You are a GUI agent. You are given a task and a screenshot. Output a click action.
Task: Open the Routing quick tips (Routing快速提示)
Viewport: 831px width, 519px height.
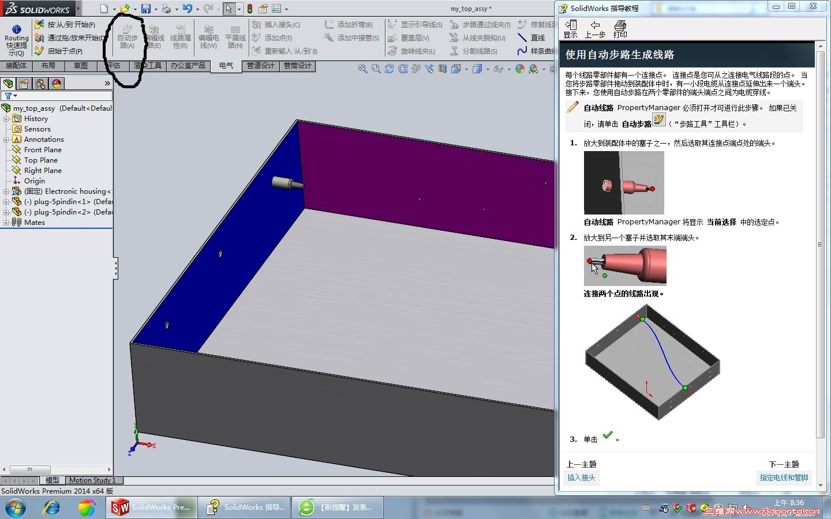click(16, 39)
